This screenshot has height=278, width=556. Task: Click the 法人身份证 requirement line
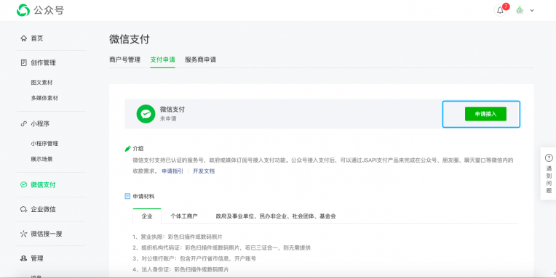coord(180,269)
